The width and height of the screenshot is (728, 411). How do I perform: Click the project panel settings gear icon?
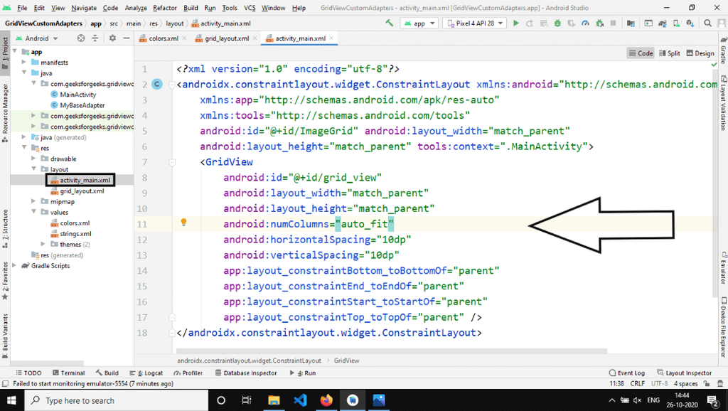pos(111,38)
